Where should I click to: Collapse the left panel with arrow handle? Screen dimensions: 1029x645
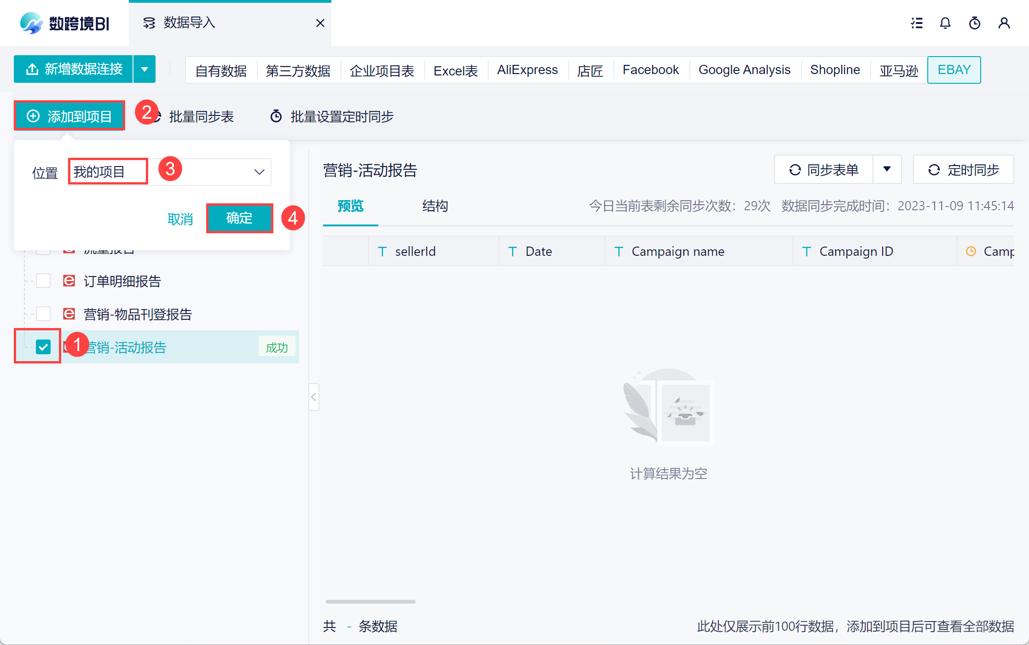click(314, 397)
